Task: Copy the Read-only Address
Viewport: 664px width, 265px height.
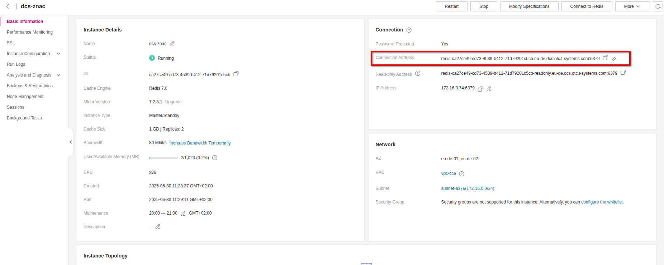Action: tap(623, 73)
